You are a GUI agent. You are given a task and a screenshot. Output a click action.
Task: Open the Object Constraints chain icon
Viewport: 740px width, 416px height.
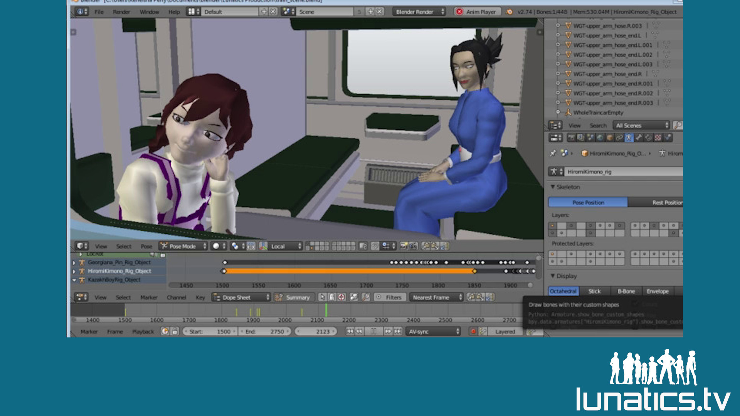(619, 138)
